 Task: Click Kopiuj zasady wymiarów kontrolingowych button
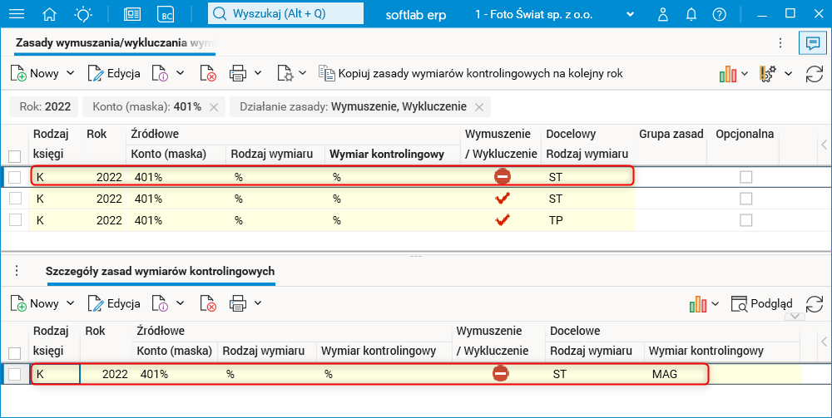(x=470, y=73)
